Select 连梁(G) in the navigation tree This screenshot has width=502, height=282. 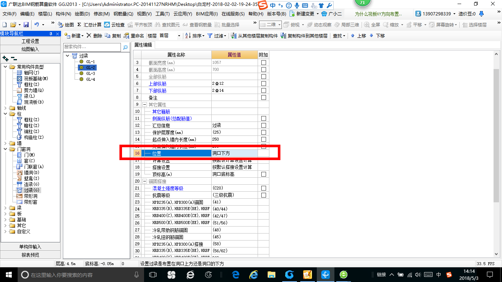tap(32, 184)
